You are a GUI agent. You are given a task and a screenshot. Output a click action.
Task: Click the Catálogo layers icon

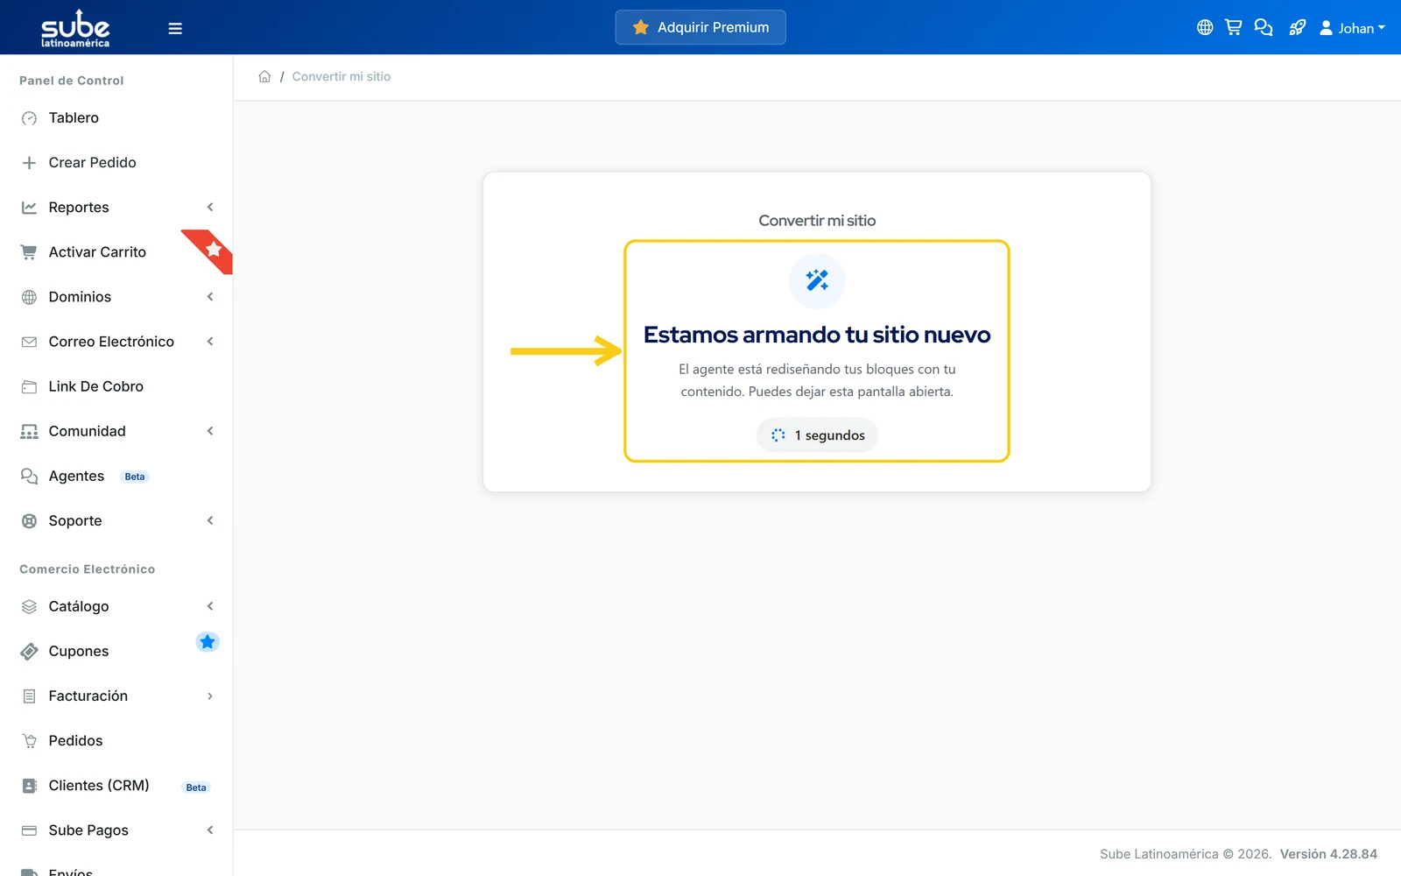pos(29,607)
